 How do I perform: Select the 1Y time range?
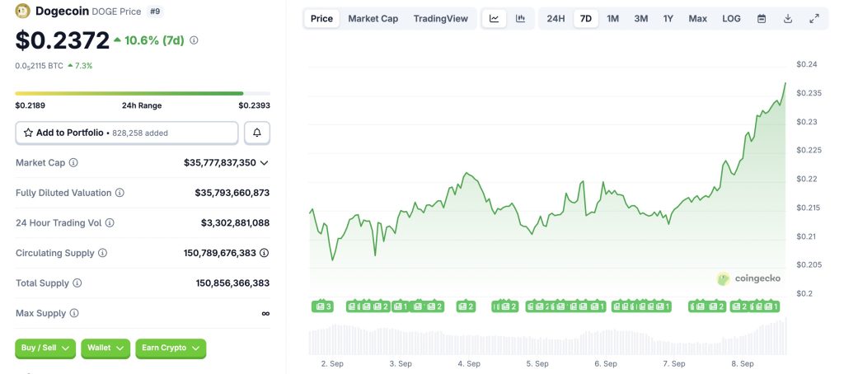pos(668,18)
